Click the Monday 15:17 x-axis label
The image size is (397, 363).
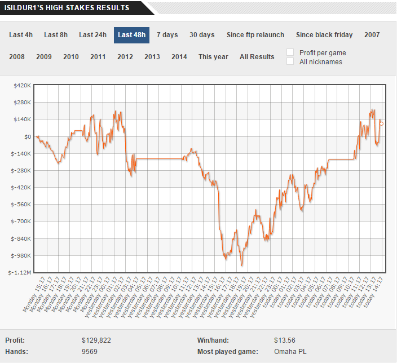[34, 294]
